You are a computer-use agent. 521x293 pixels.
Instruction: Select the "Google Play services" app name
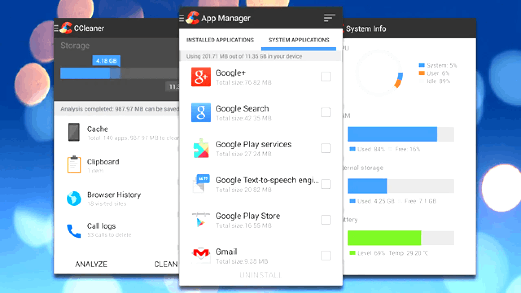(x=254, y=144)
